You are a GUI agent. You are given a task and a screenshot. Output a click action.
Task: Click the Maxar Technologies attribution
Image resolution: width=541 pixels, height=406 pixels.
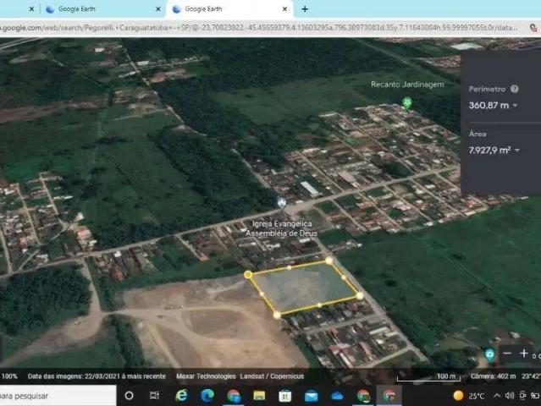pos(206,376)
